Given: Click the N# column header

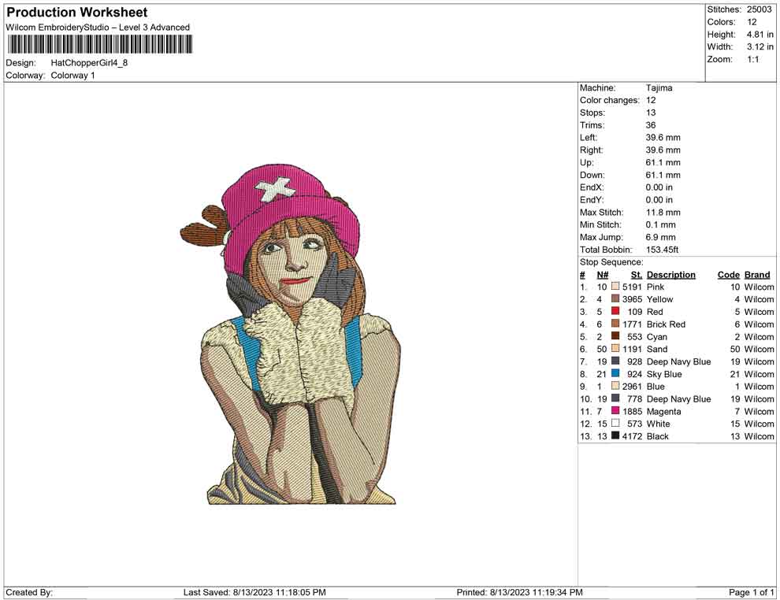Looking at the screenshot, I should tap(603, 275).
